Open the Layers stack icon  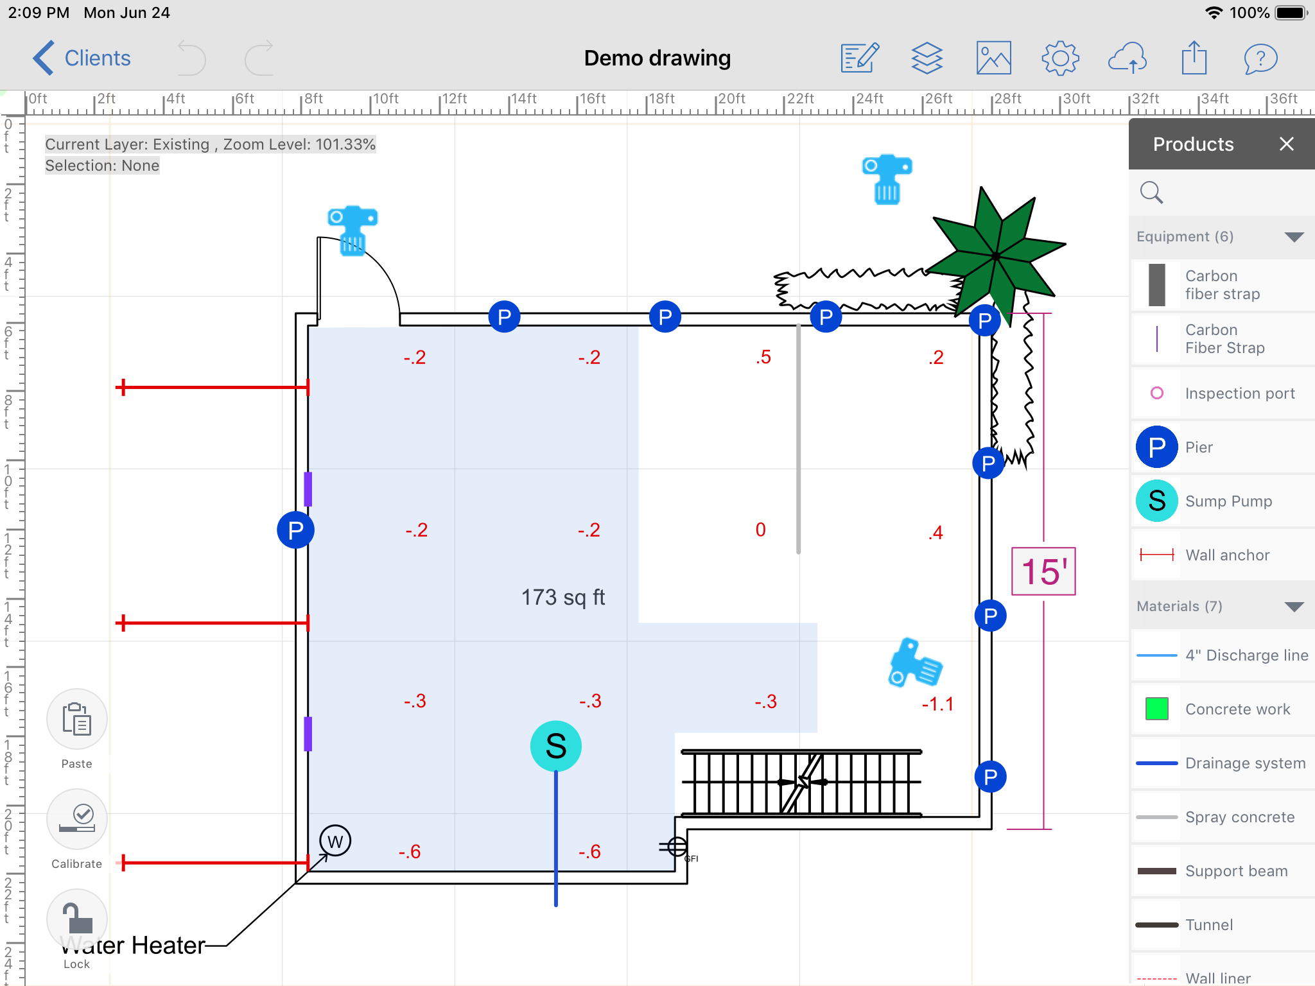coord(927,58)
